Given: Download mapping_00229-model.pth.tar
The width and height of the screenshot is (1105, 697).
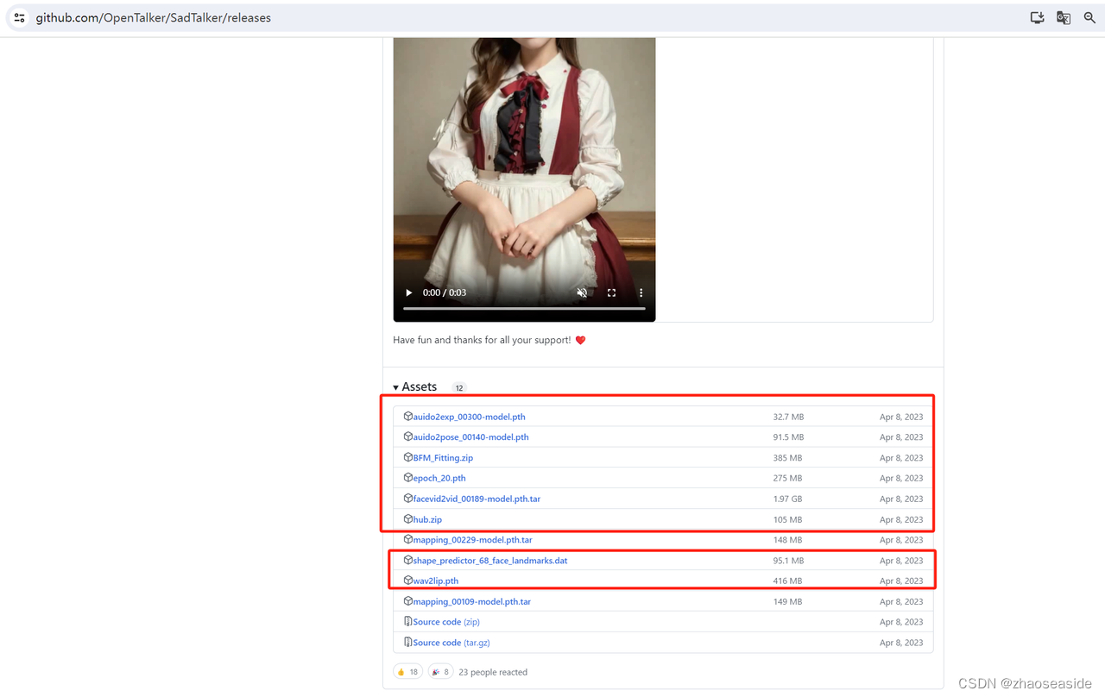Looking at the screenshot, I should (x=472, y=540).
